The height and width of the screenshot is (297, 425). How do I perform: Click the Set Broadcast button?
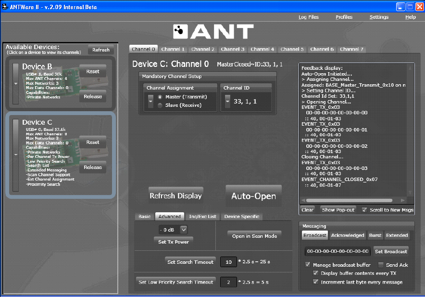pyautogui.click(x=391, y=251)
